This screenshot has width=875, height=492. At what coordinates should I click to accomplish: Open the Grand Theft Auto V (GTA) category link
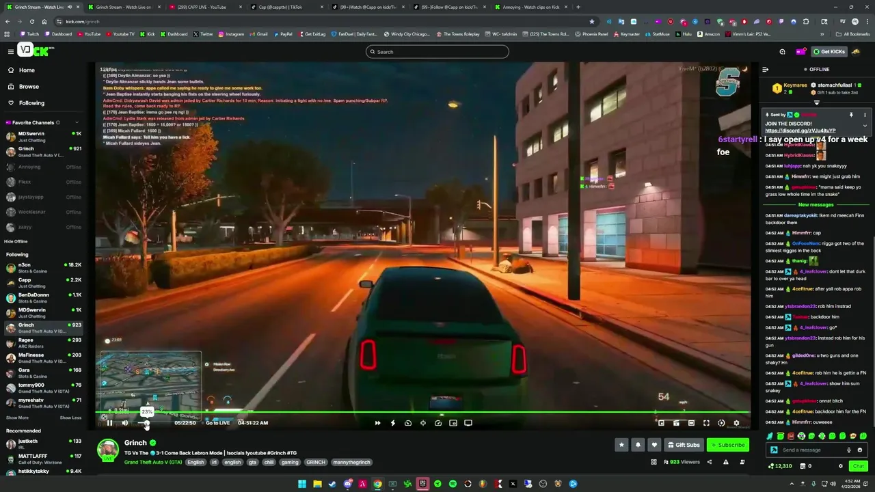[x=153, y=462]
